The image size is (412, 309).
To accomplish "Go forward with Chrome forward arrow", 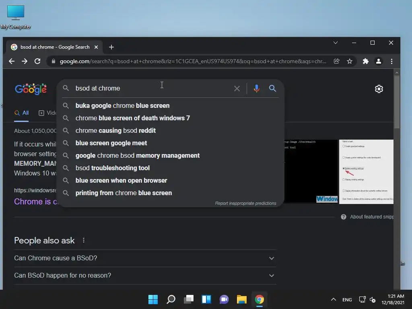I will pos(25,61).
